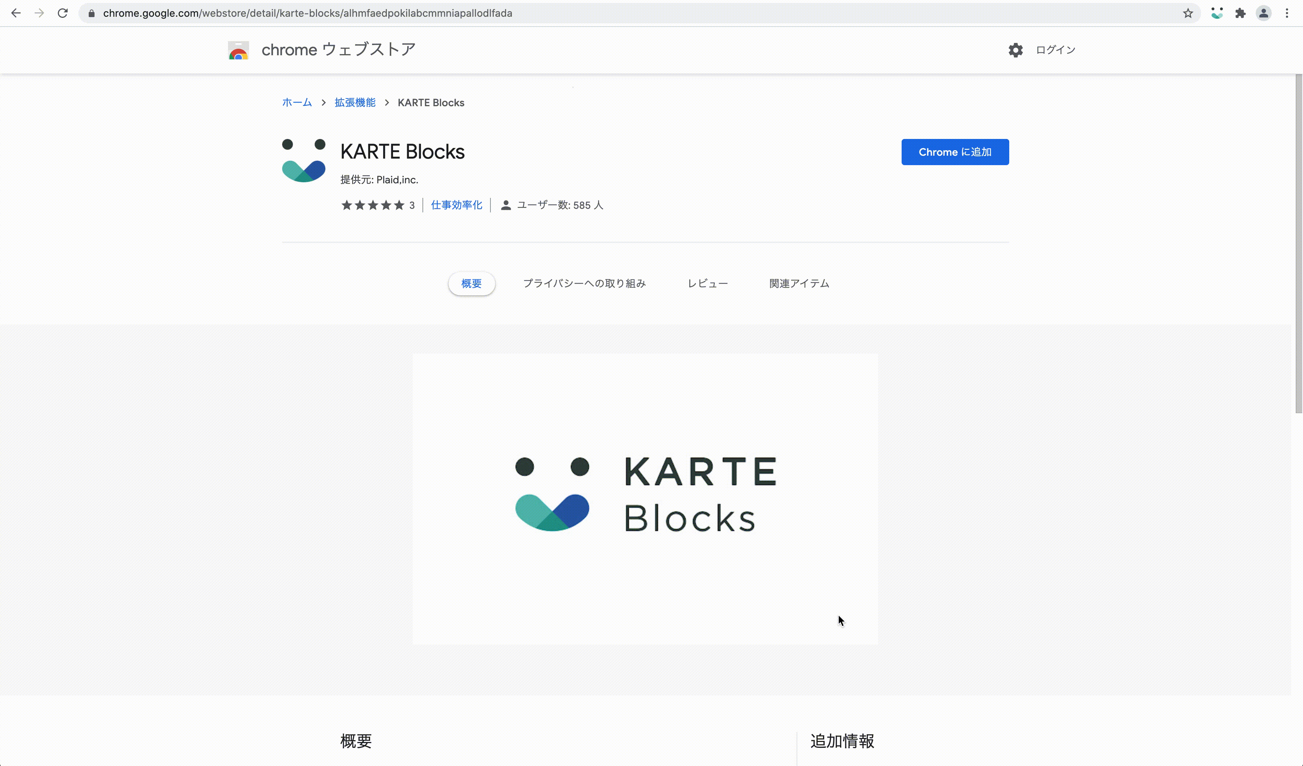
Task: Click the page vertical scrollbar
Action: [x=1298, y=243]
